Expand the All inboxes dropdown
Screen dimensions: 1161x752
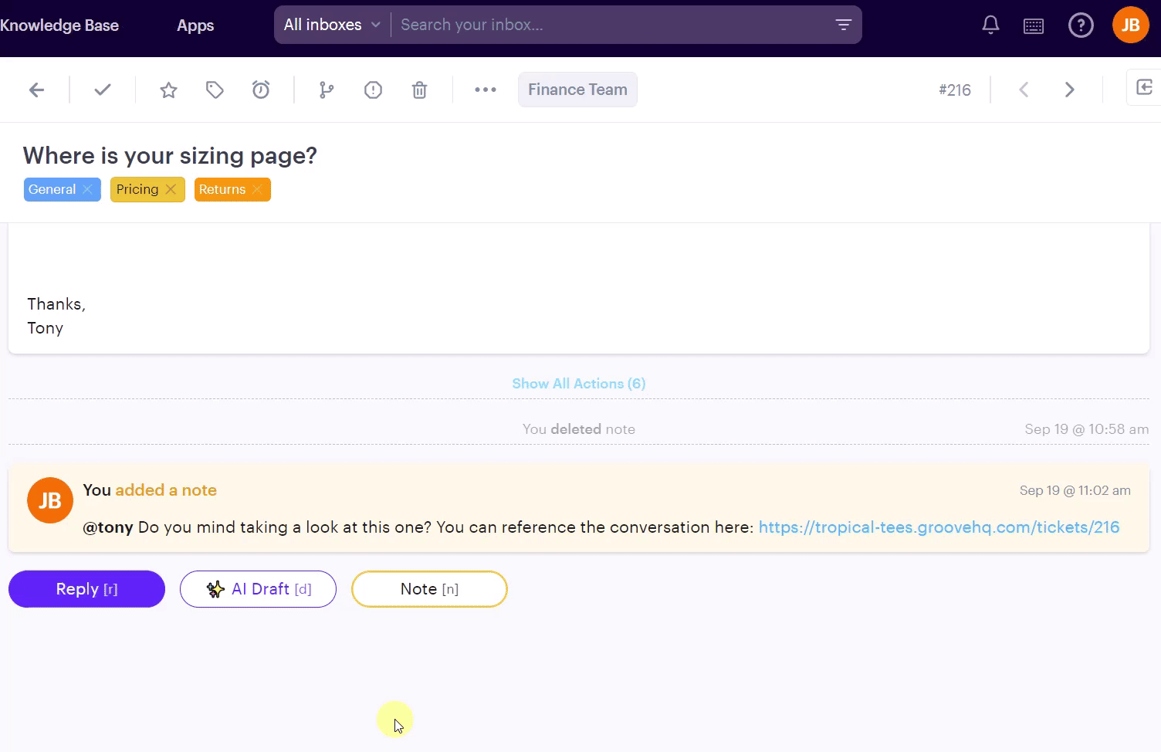pyautogui.click(x=332, y=25)
